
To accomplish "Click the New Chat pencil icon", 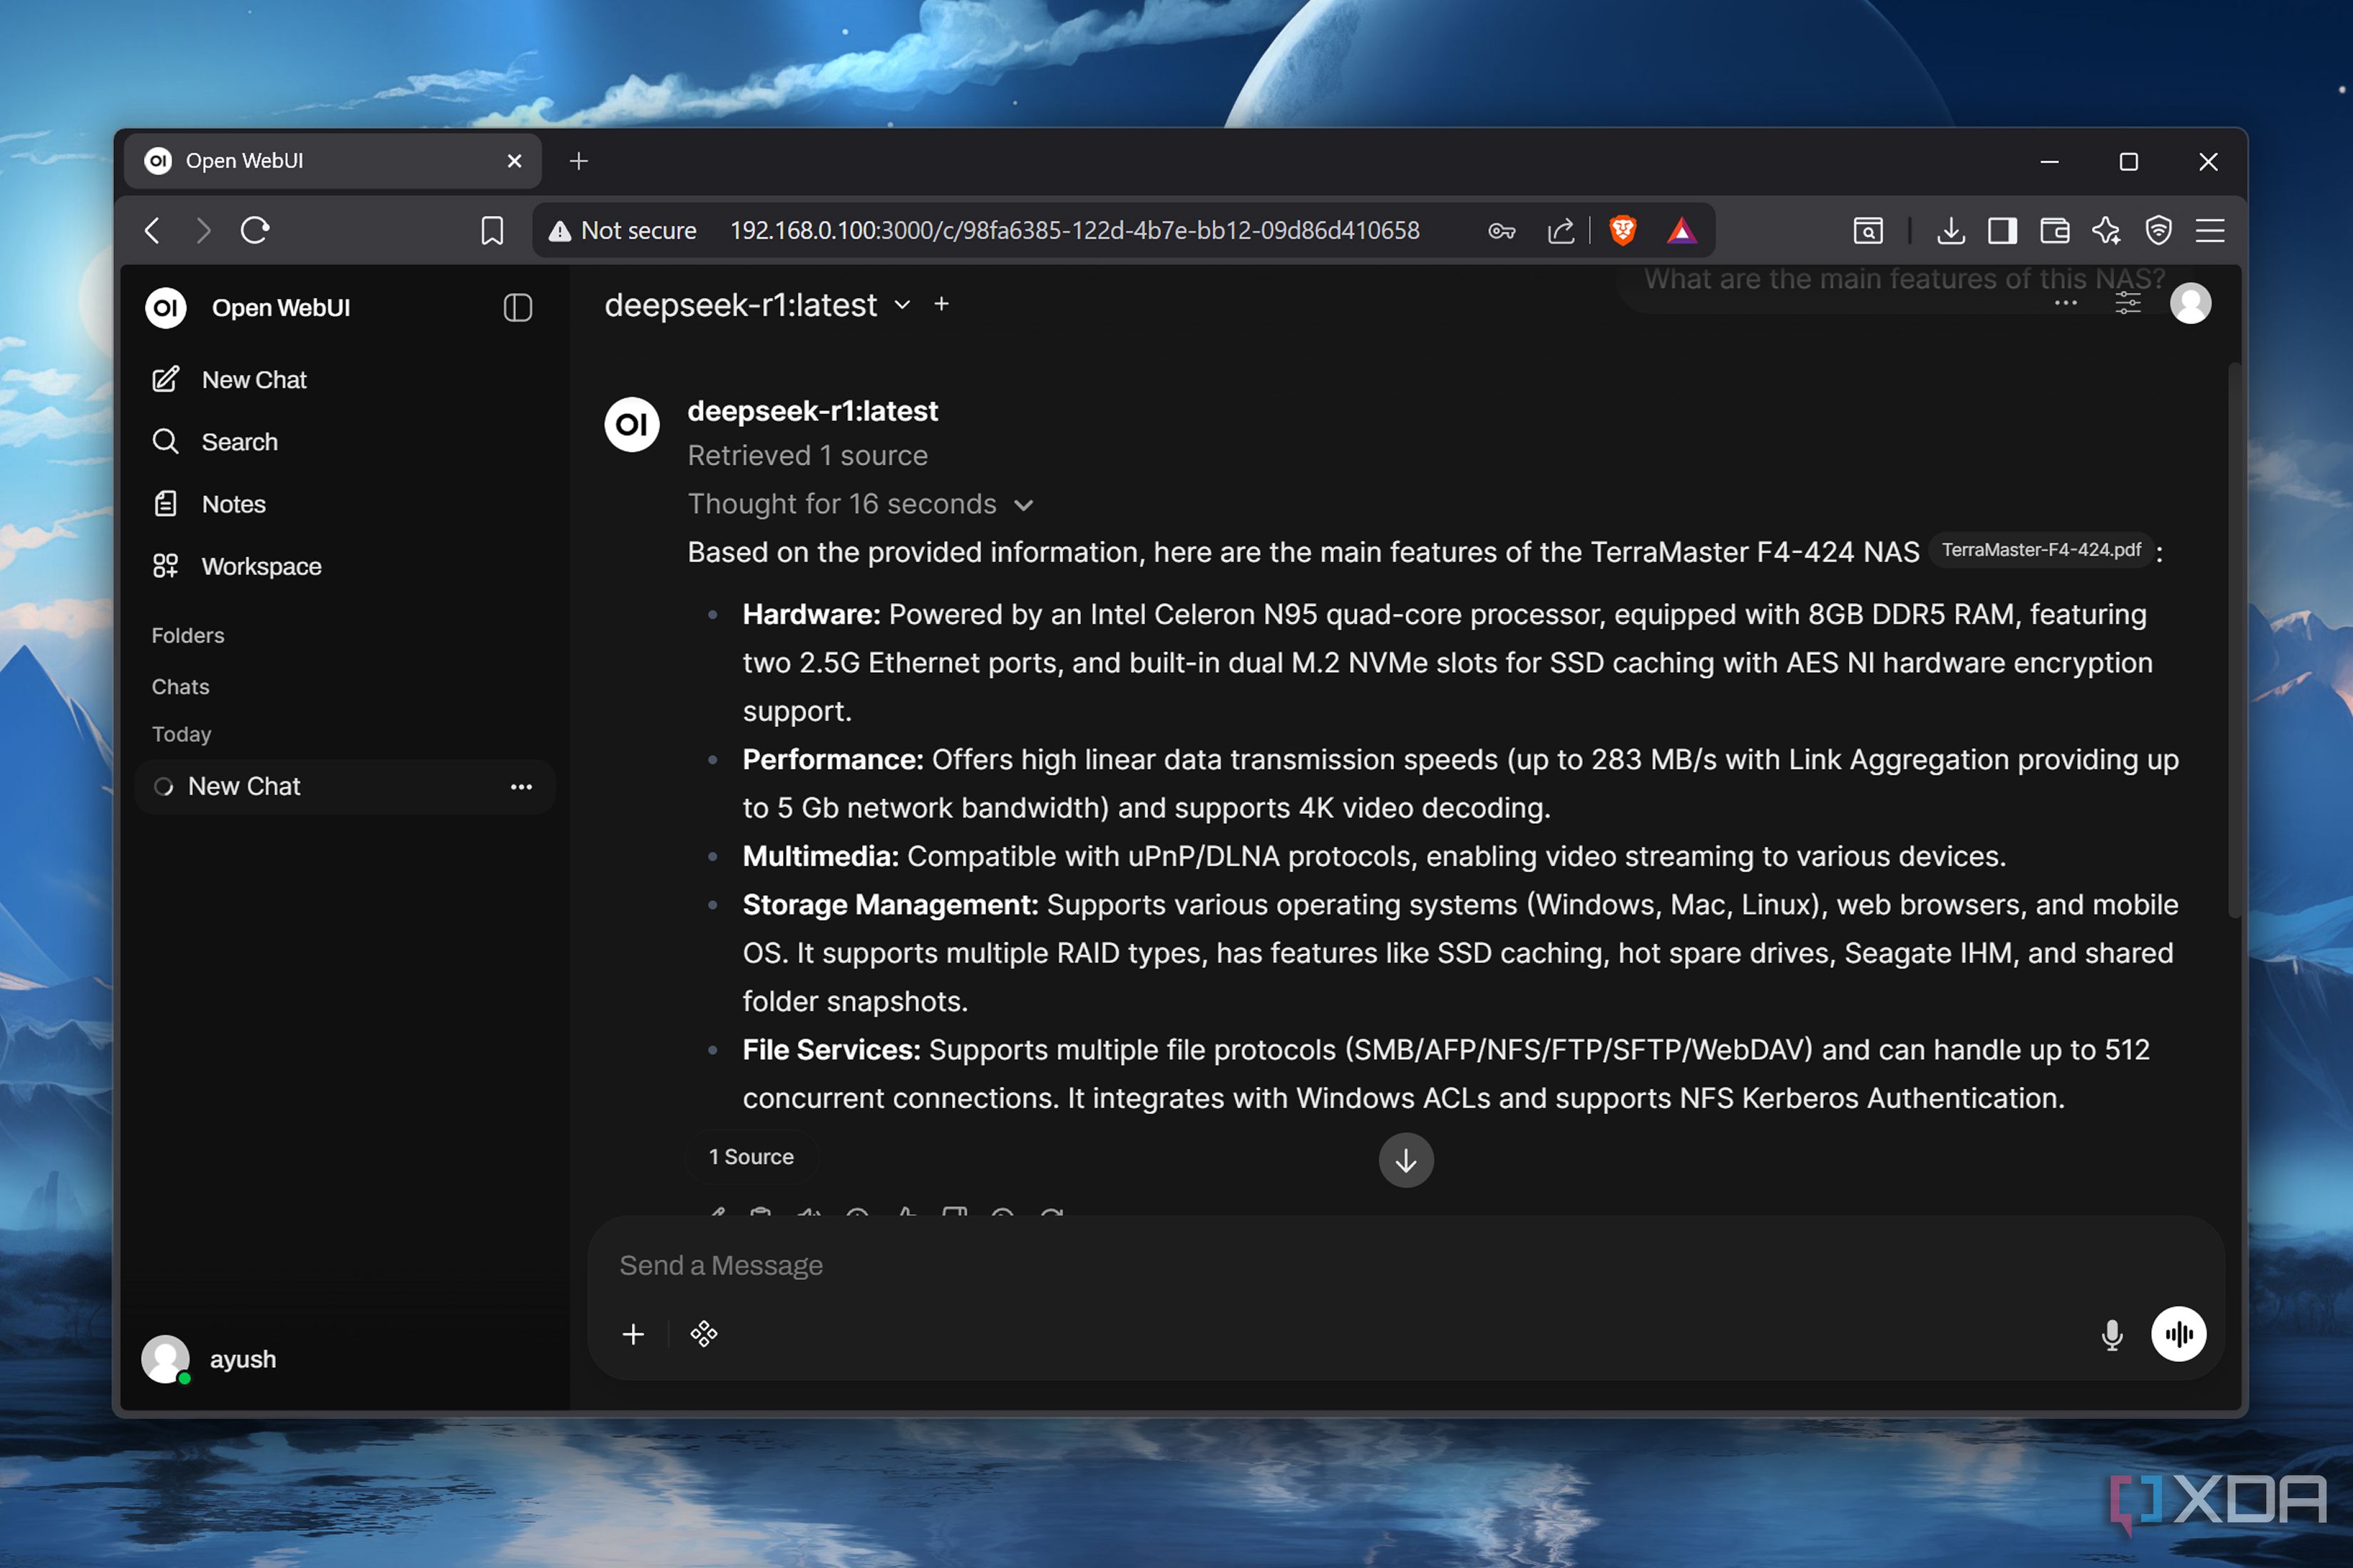I will pos(166,380).
